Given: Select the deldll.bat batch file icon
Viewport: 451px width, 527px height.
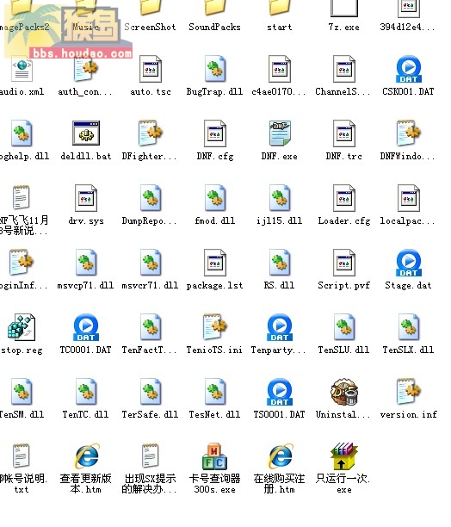Looking at the screenshot, I should [x=86, y=133].
